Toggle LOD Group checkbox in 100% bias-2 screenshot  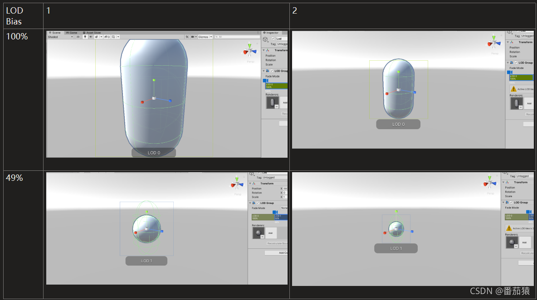(516, 63)
